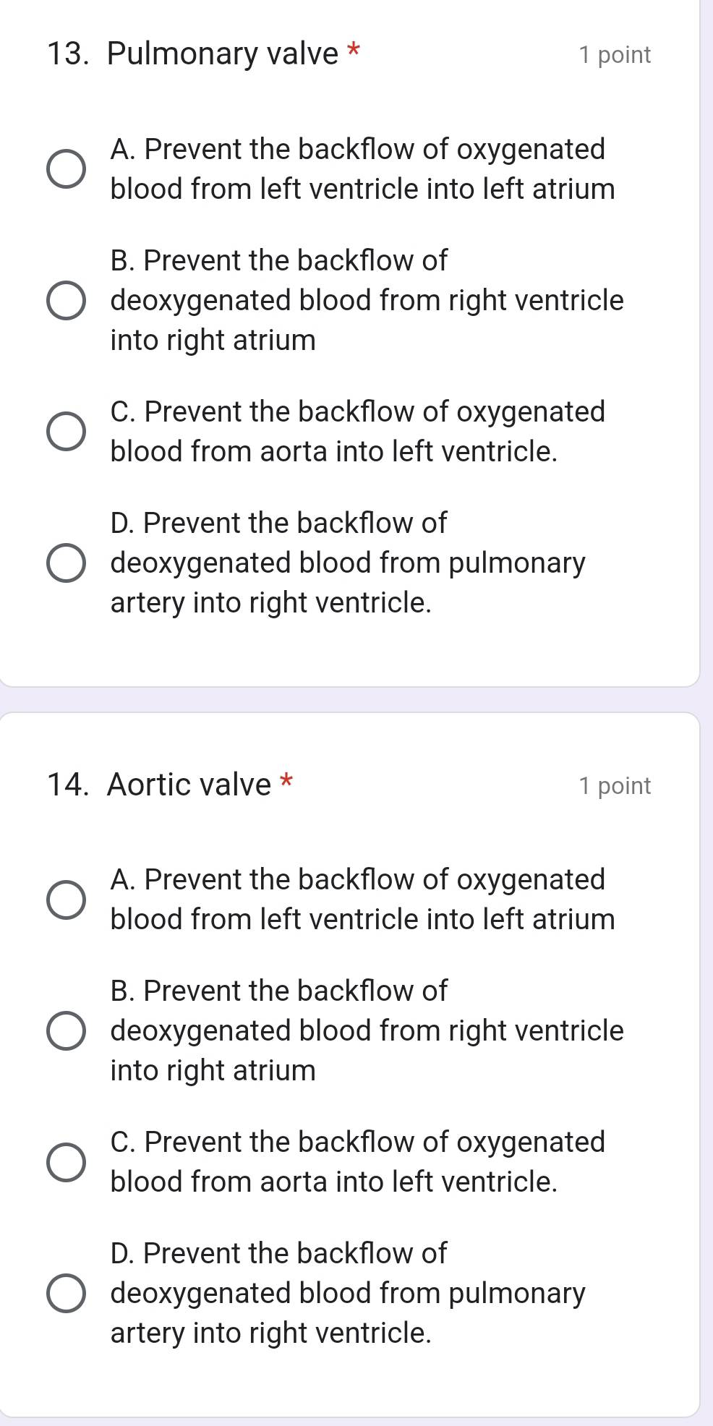Click the 1 point label for question 14
The image size is (713, 1426).
pos(615,785)
